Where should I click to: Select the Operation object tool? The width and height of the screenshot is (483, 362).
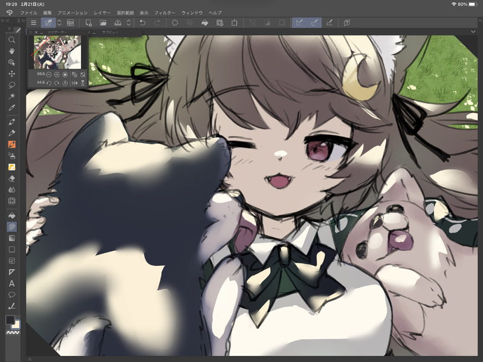pyautogui.click(x=11, y=62)
